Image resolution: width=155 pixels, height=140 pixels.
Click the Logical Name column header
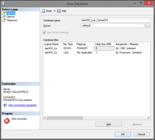tap(52, 44)
